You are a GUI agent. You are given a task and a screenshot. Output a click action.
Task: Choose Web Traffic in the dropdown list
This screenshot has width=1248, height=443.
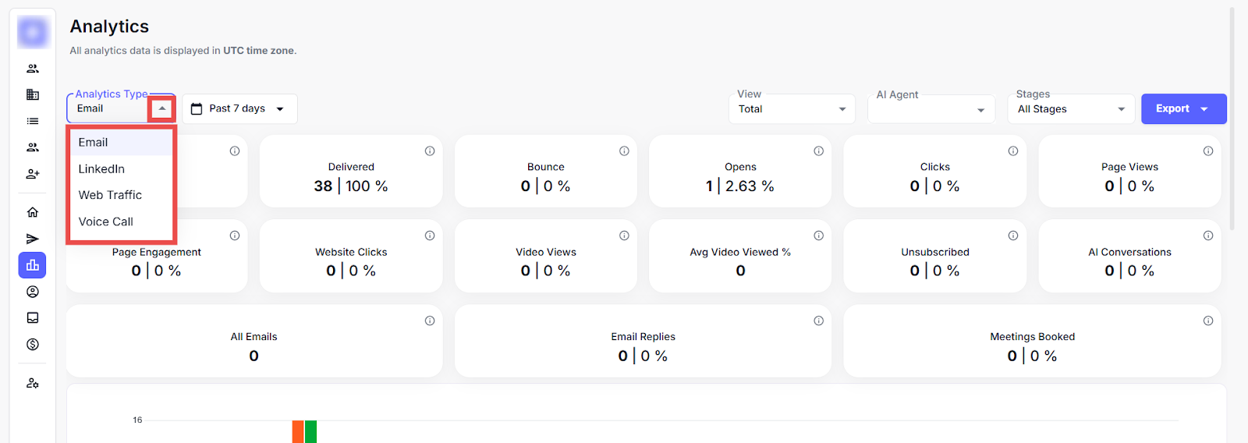[x=110, y=195]
